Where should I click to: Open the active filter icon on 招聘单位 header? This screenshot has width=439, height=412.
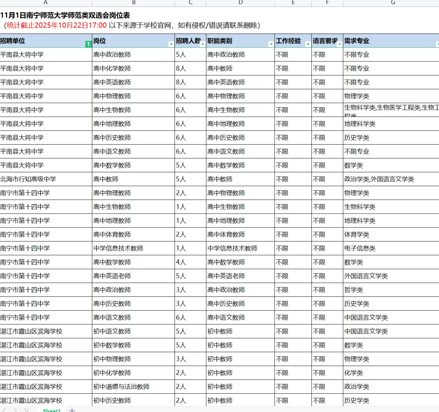(88, 44)
